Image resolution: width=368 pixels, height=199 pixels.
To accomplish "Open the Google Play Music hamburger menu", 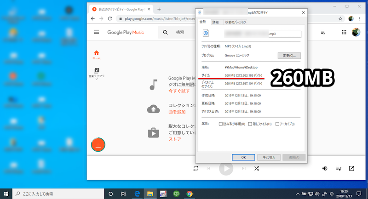I will [x=97, y=32].
